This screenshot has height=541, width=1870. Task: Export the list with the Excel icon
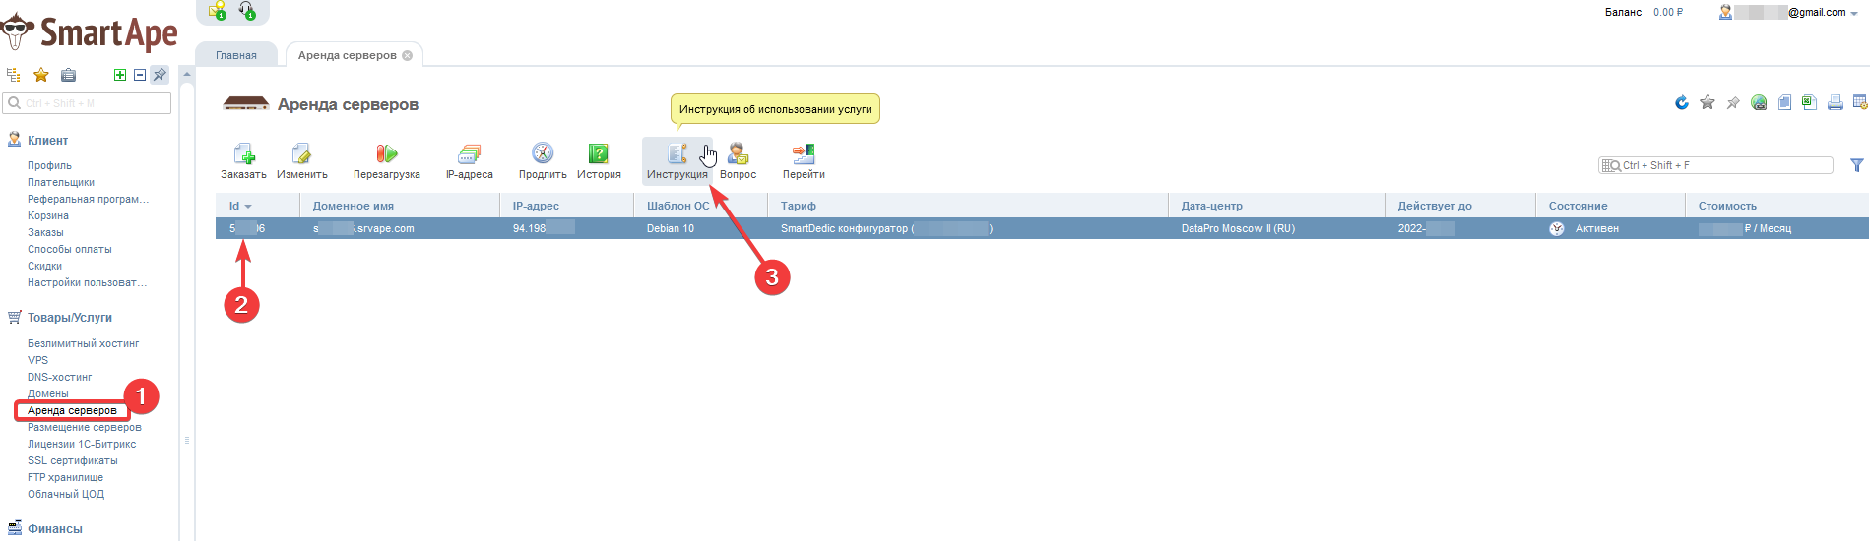click(x=1810, y=103)
